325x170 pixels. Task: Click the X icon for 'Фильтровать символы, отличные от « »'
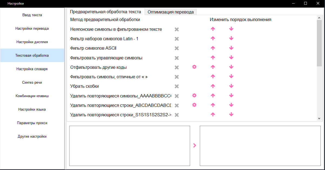click(177, 77)
